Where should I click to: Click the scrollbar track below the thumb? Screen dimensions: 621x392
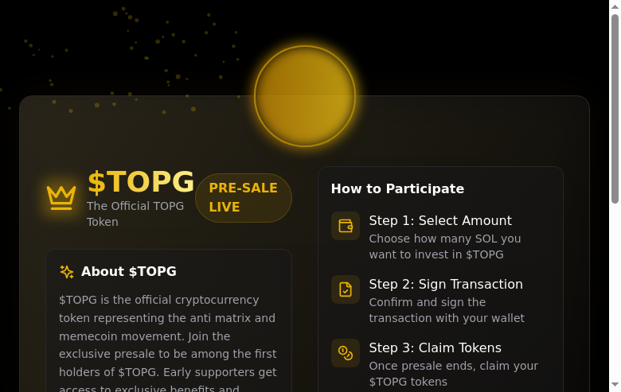point(615,302)
